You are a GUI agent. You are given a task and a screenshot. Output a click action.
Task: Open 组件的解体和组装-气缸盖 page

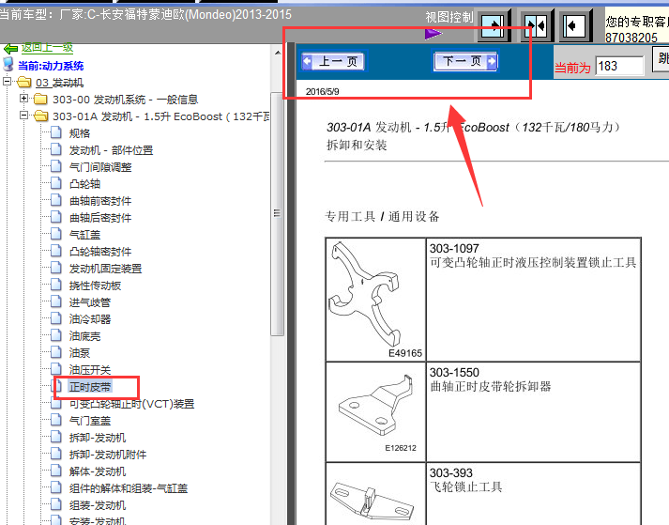click(129, 488)
